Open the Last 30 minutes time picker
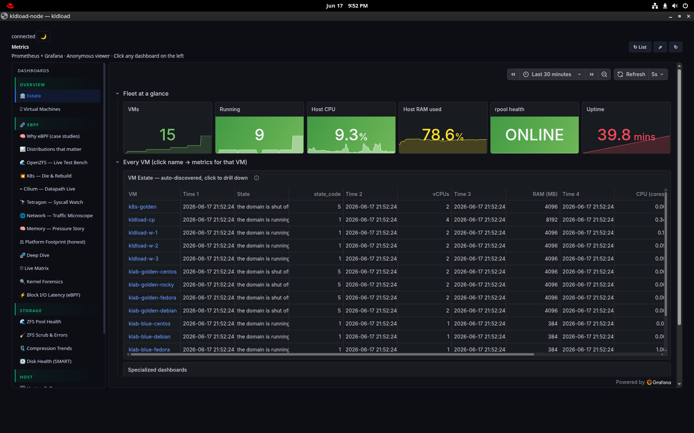The image size is (694, 433). tap(552, 74)
